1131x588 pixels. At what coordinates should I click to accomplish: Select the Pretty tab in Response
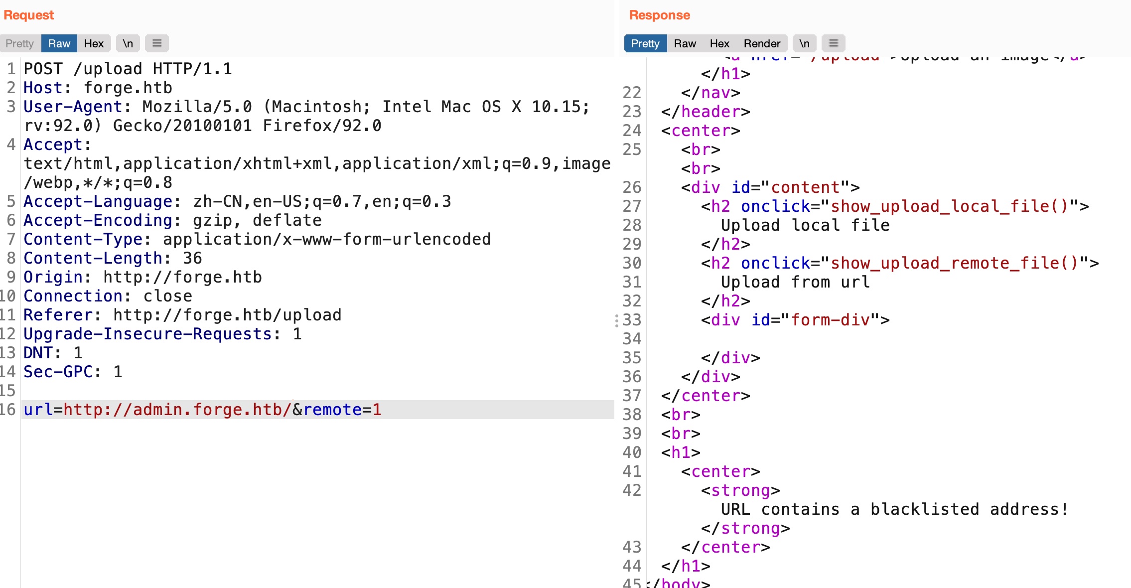[645, 43]
